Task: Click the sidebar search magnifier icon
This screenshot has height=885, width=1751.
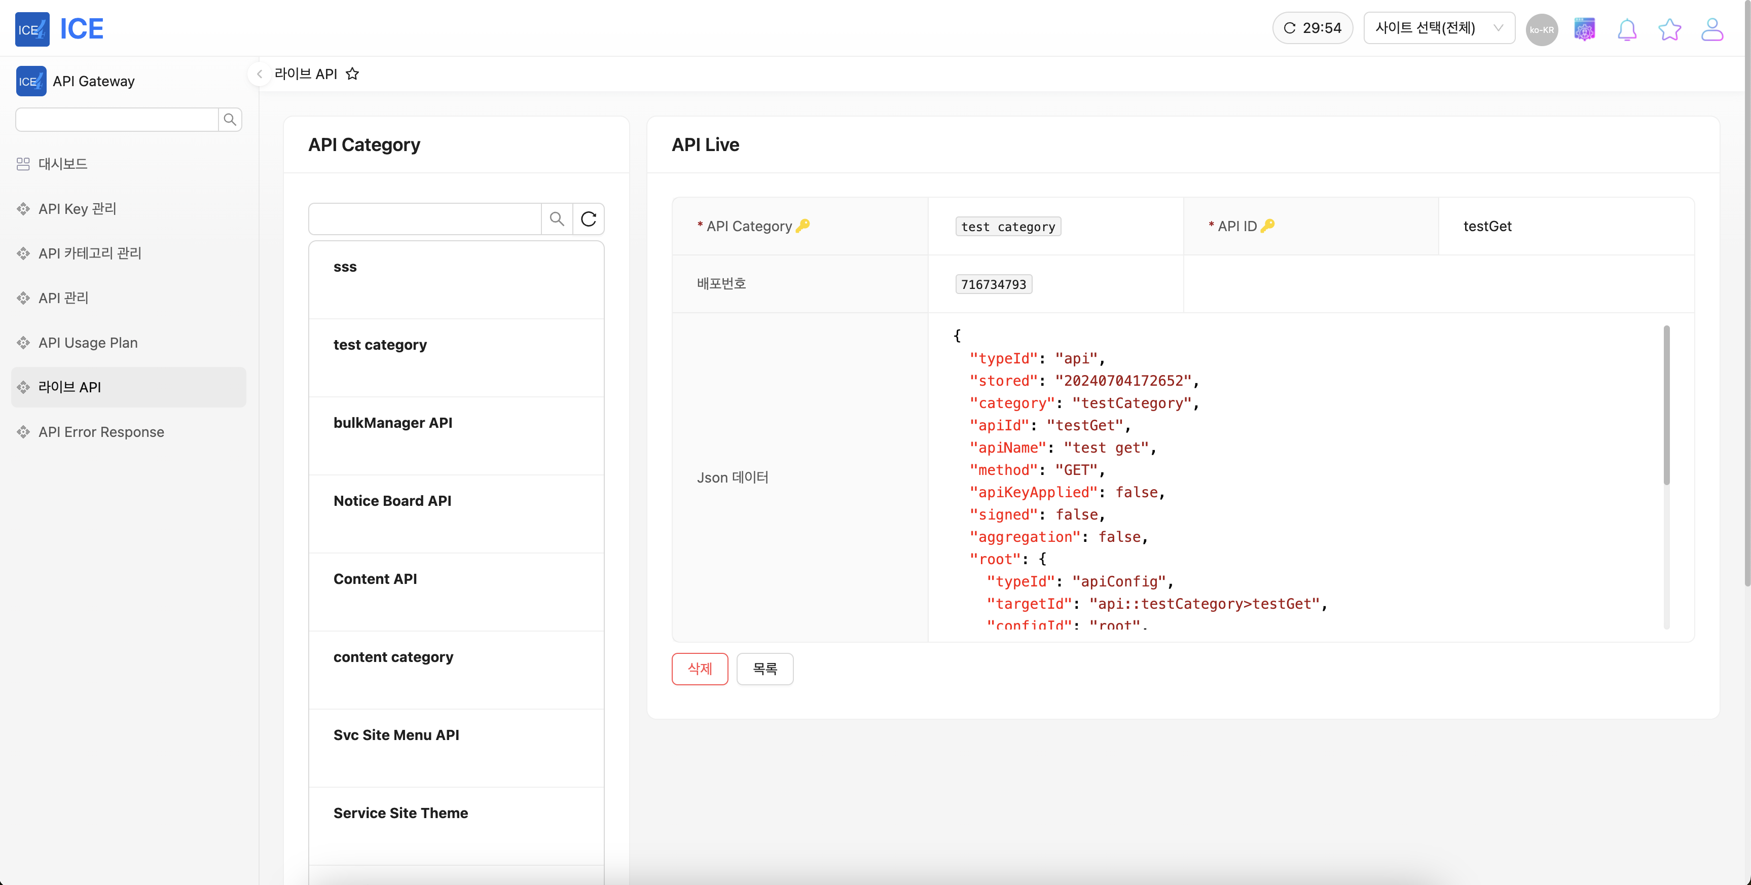Action: point(230,120)
